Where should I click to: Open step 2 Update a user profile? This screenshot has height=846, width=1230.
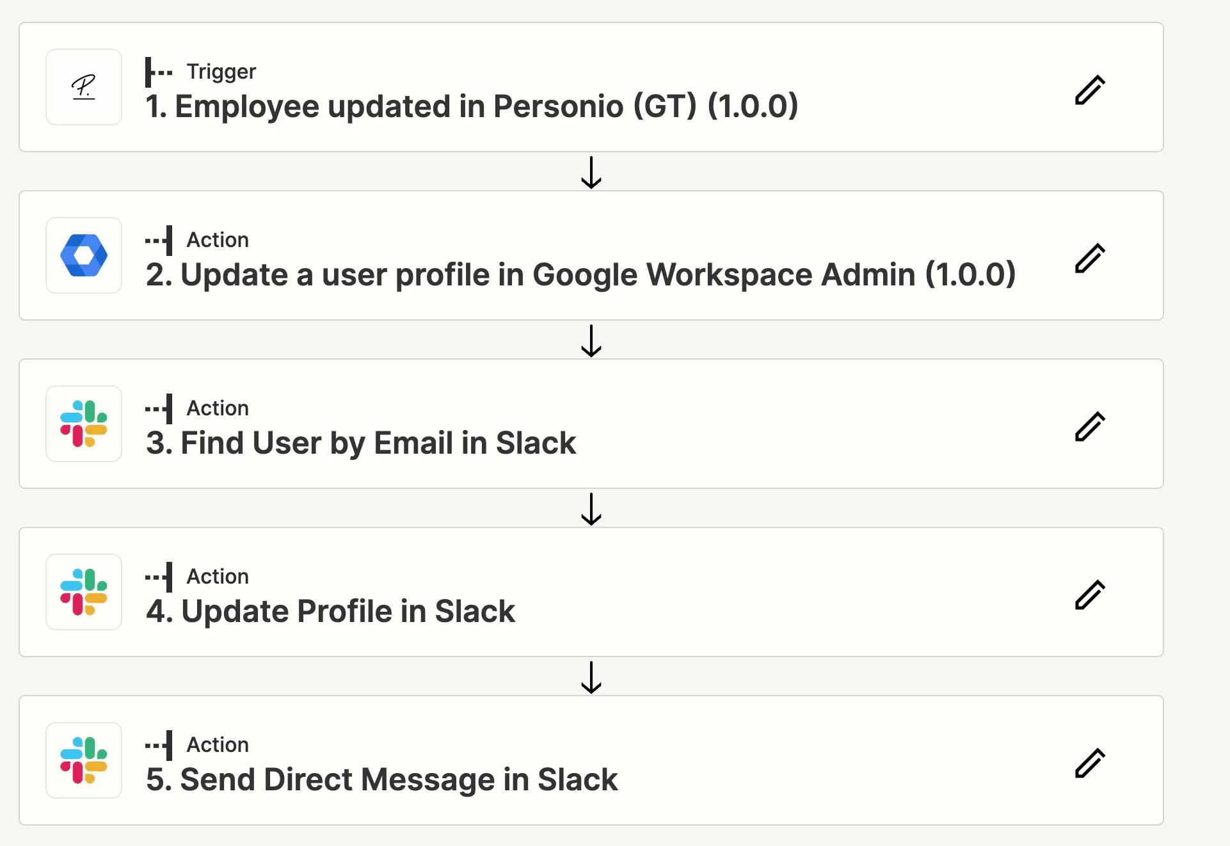point(580,275)
